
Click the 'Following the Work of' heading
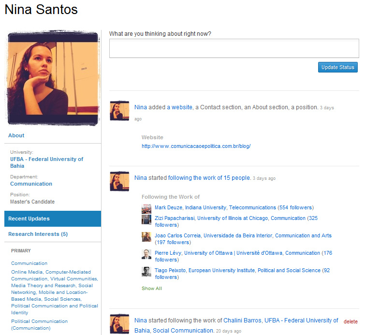click(x=171, y=197)
